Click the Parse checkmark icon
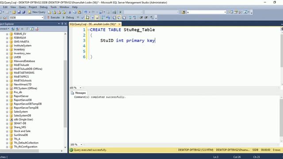The height and width of the screenshot is (159, 283). point(83,18)
